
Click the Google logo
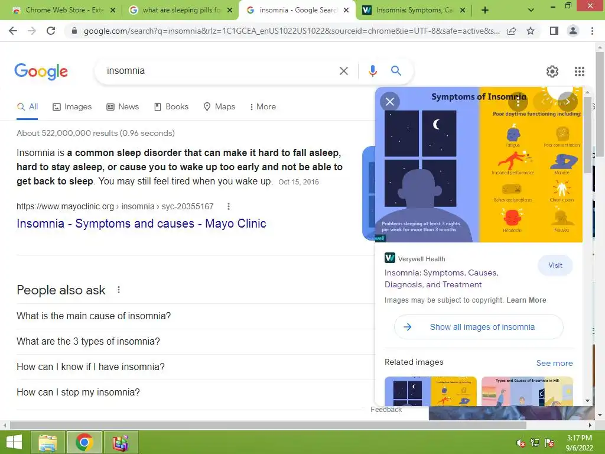[41, 72]
